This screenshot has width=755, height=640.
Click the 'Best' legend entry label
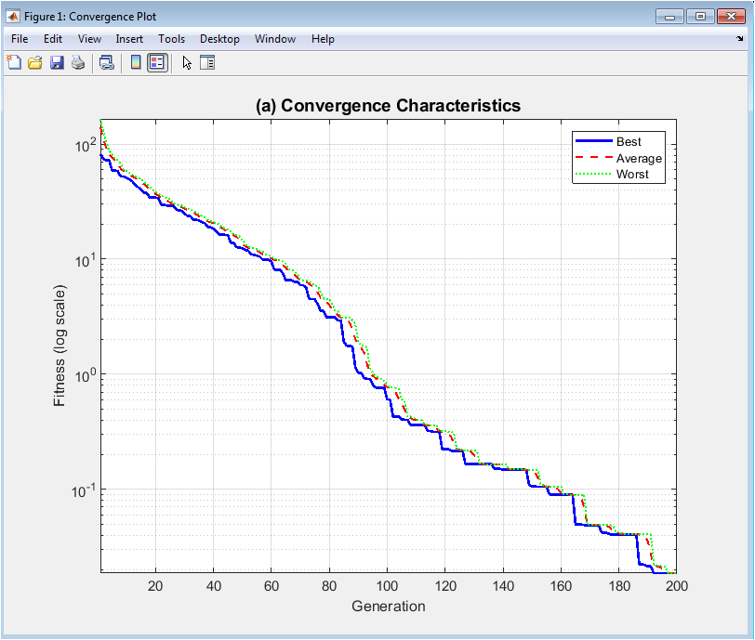click(629, 141)
